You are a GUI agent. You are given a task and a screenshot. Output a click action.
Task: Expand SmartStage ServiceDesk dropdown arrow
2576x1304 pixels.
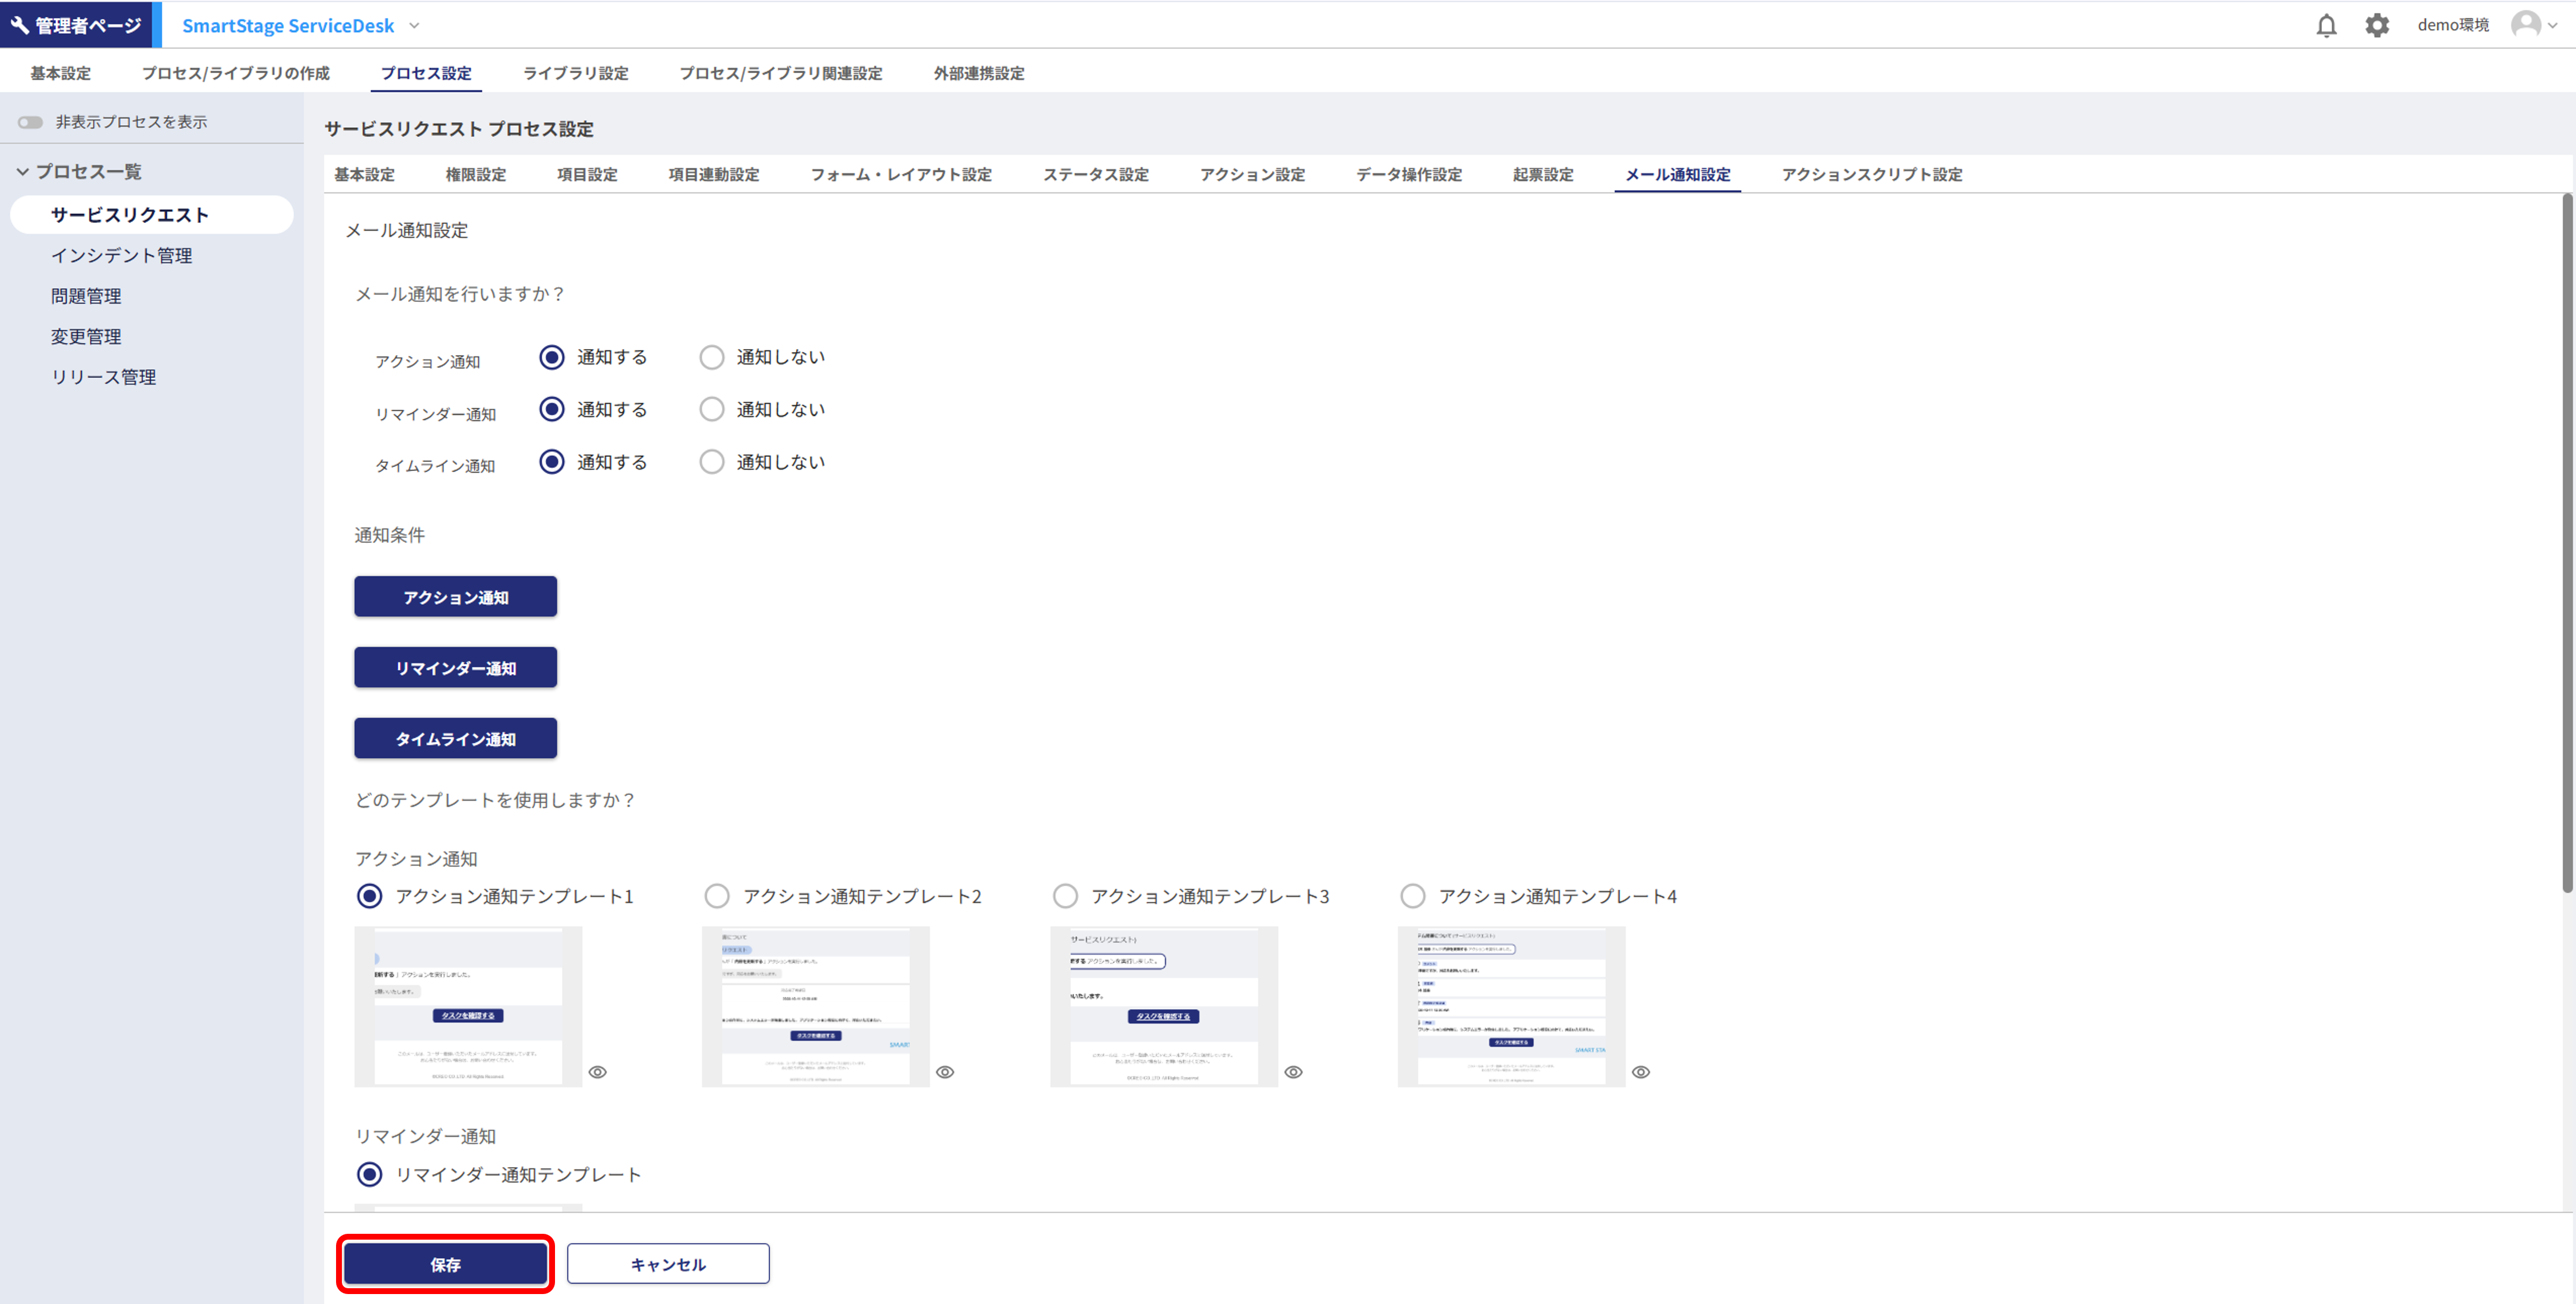pyautogui.click(x=415, y=26)
